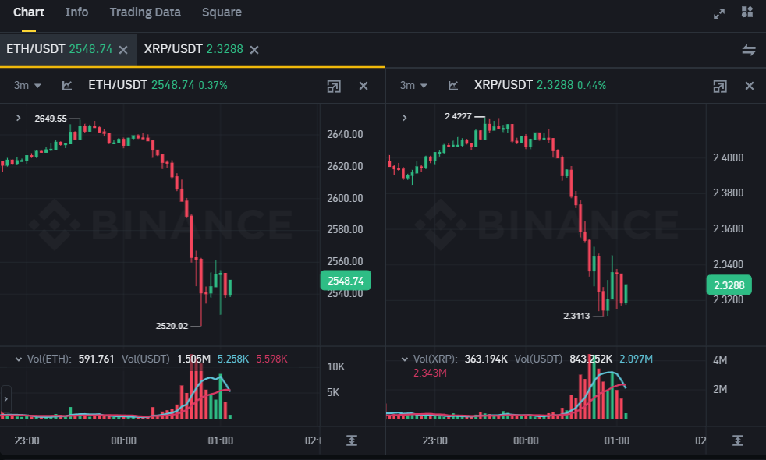
Task: Open the Square tab
Action: [x=222, y=12]
